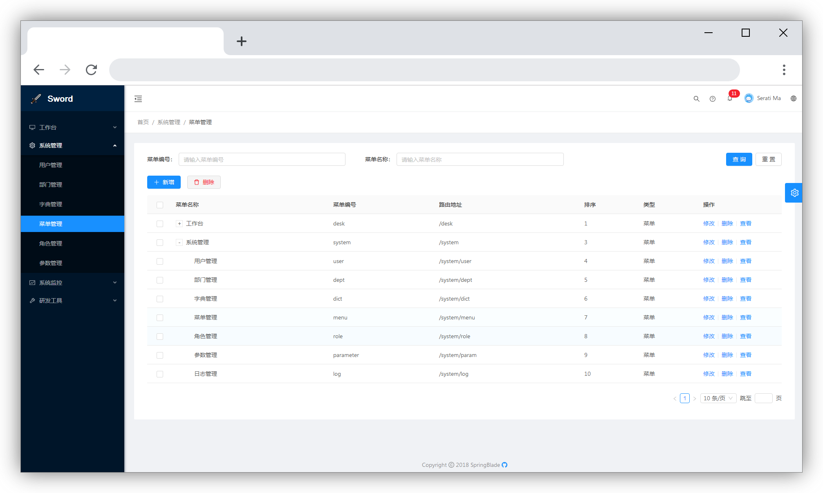Open the blue settings gear panel

(x=794, y=193)
